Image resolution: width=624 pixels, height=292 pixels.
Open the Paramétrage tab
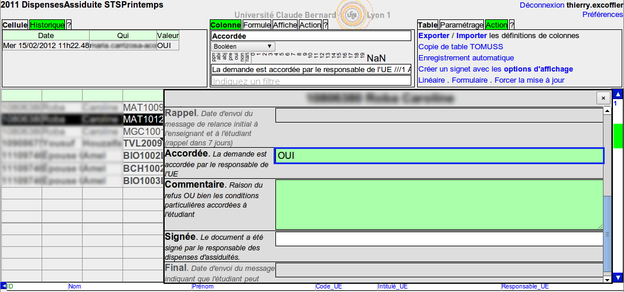[x=462, y=25]
